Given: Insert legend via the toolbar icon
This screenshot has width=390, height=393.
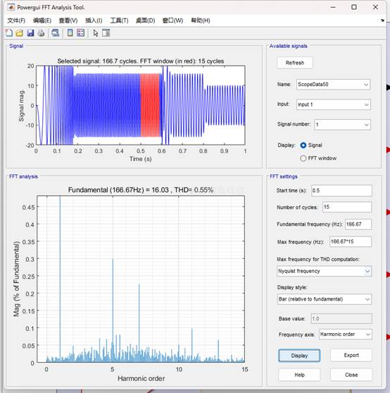Looking at the screenshot, I should coord(80,33).
